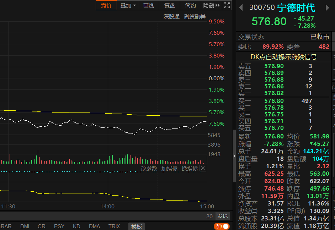Viewport: 335px width, 230px height.
Task: Click the 换手 value 1.21%
Action: 275,166
